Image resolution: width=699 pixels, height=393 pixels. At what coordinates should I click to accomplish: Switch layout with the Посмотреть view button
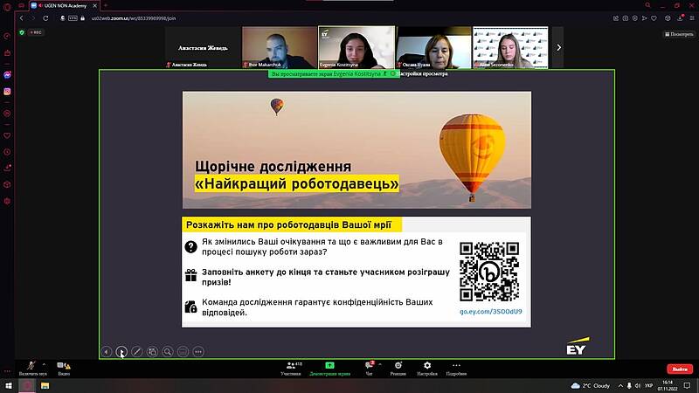point(678,34)
